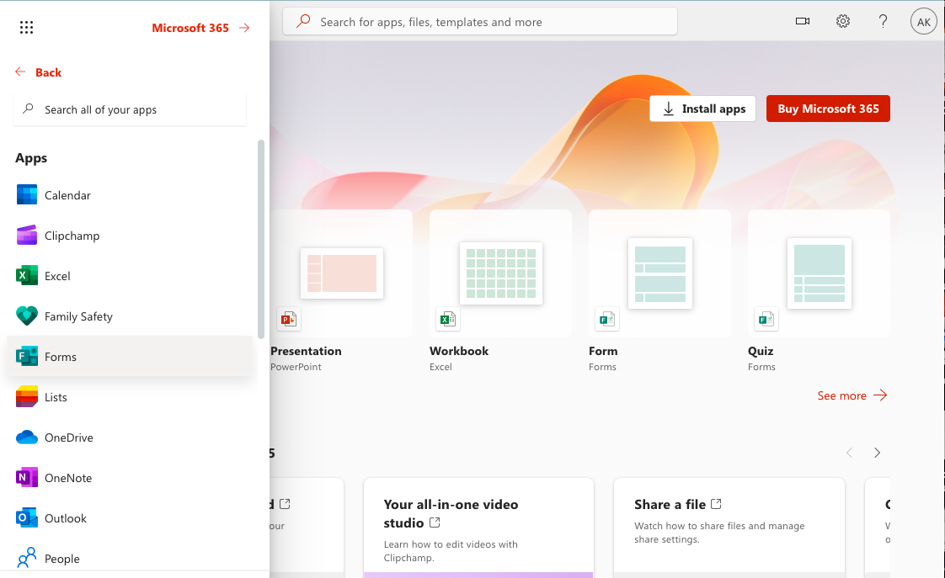The height and width of the screenshot is (578, 945).
Task: Click the OneDrive cloud icon
Action: pos(26,437)
